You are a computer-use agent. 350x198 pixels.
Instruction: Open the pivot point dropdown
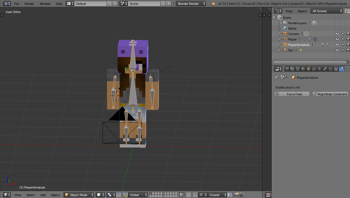tap(111, 195)
